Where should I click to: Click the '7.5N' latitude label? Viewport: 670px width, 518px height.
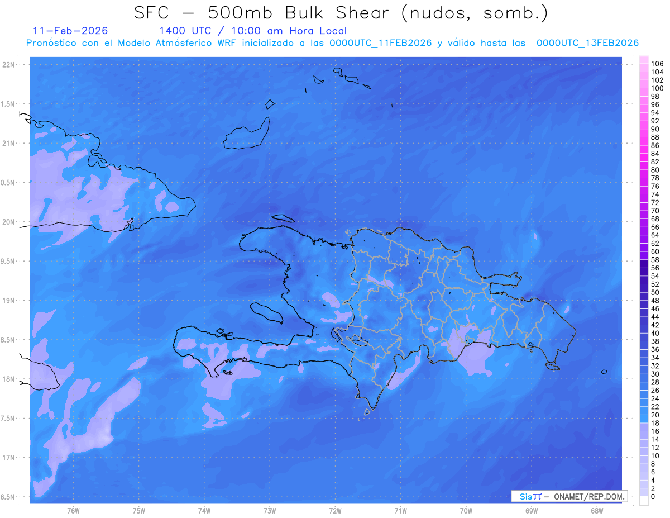point(8,419)
